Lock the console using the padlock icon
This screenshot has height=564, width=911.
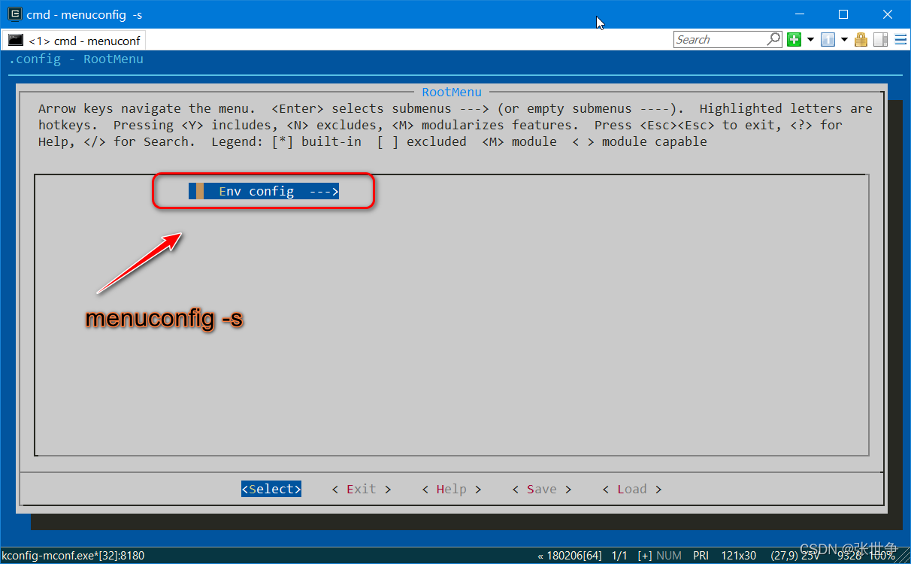[x=861, y=39]
